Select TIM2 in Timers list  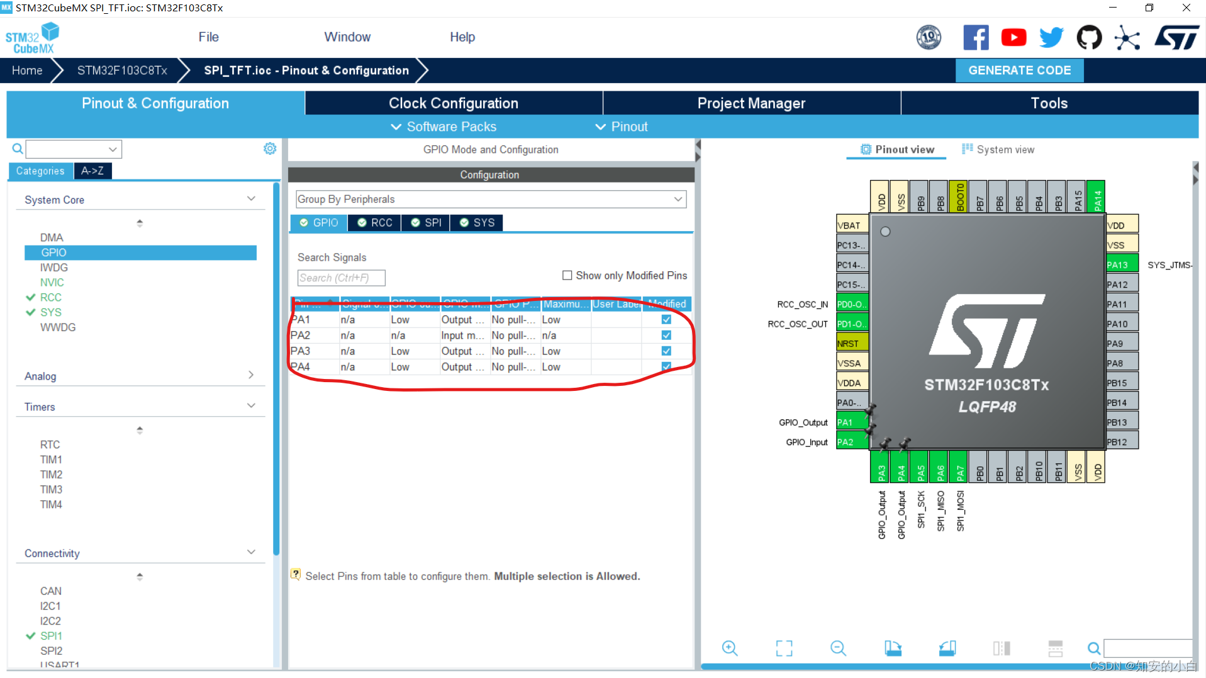coord(52,474)
